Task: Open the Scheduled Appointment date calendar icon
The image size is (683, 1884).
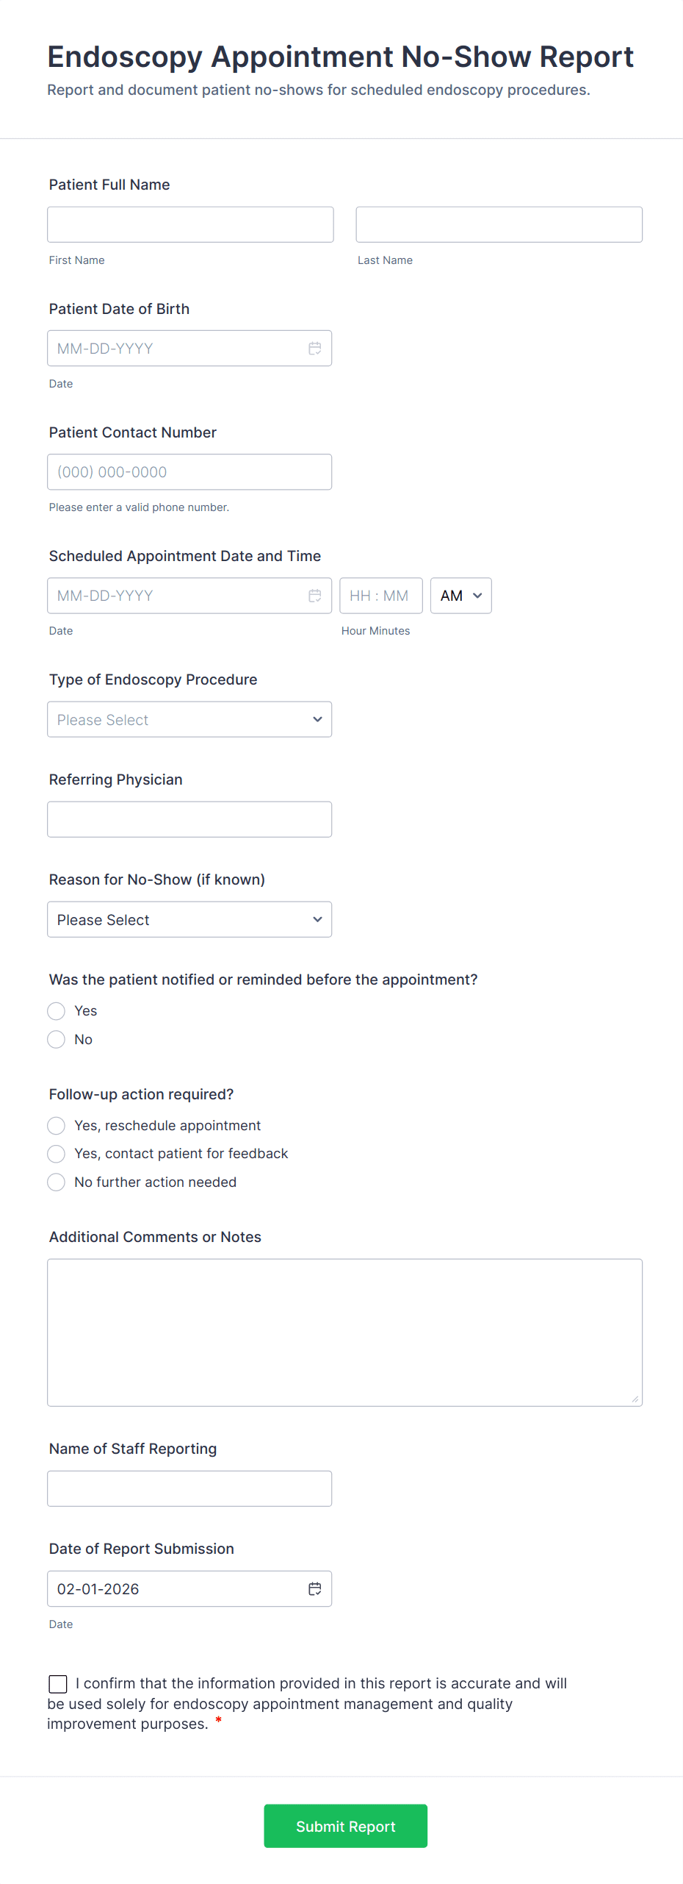Action: (x=314, y=596)
